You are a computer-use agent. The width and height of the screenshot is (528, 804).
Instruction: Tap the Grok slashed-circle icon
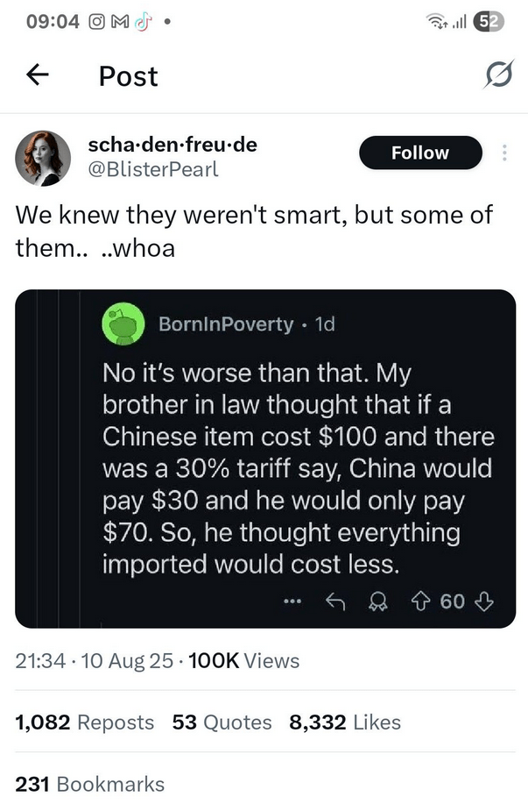tap(497, 77)
